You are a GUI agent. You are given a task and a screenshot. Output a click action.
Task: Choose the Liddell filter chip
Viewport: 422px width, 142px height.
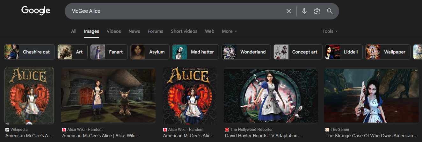[344, 52]
